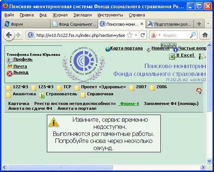This screenshot has width=214, height=172.
Task: Click the Частые вопросы link
Action: coord(192,48)
